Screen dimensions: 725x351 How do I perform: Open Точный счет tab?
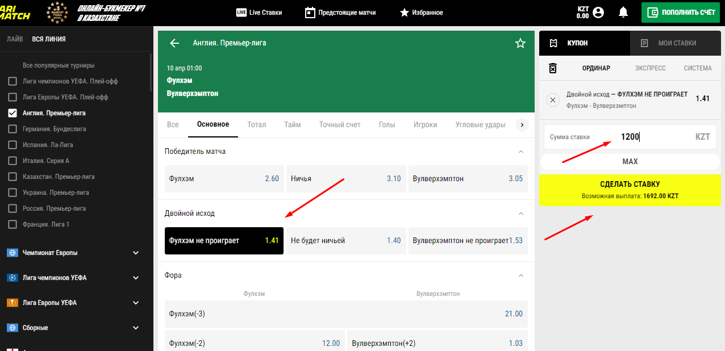(x=340, y=124)
